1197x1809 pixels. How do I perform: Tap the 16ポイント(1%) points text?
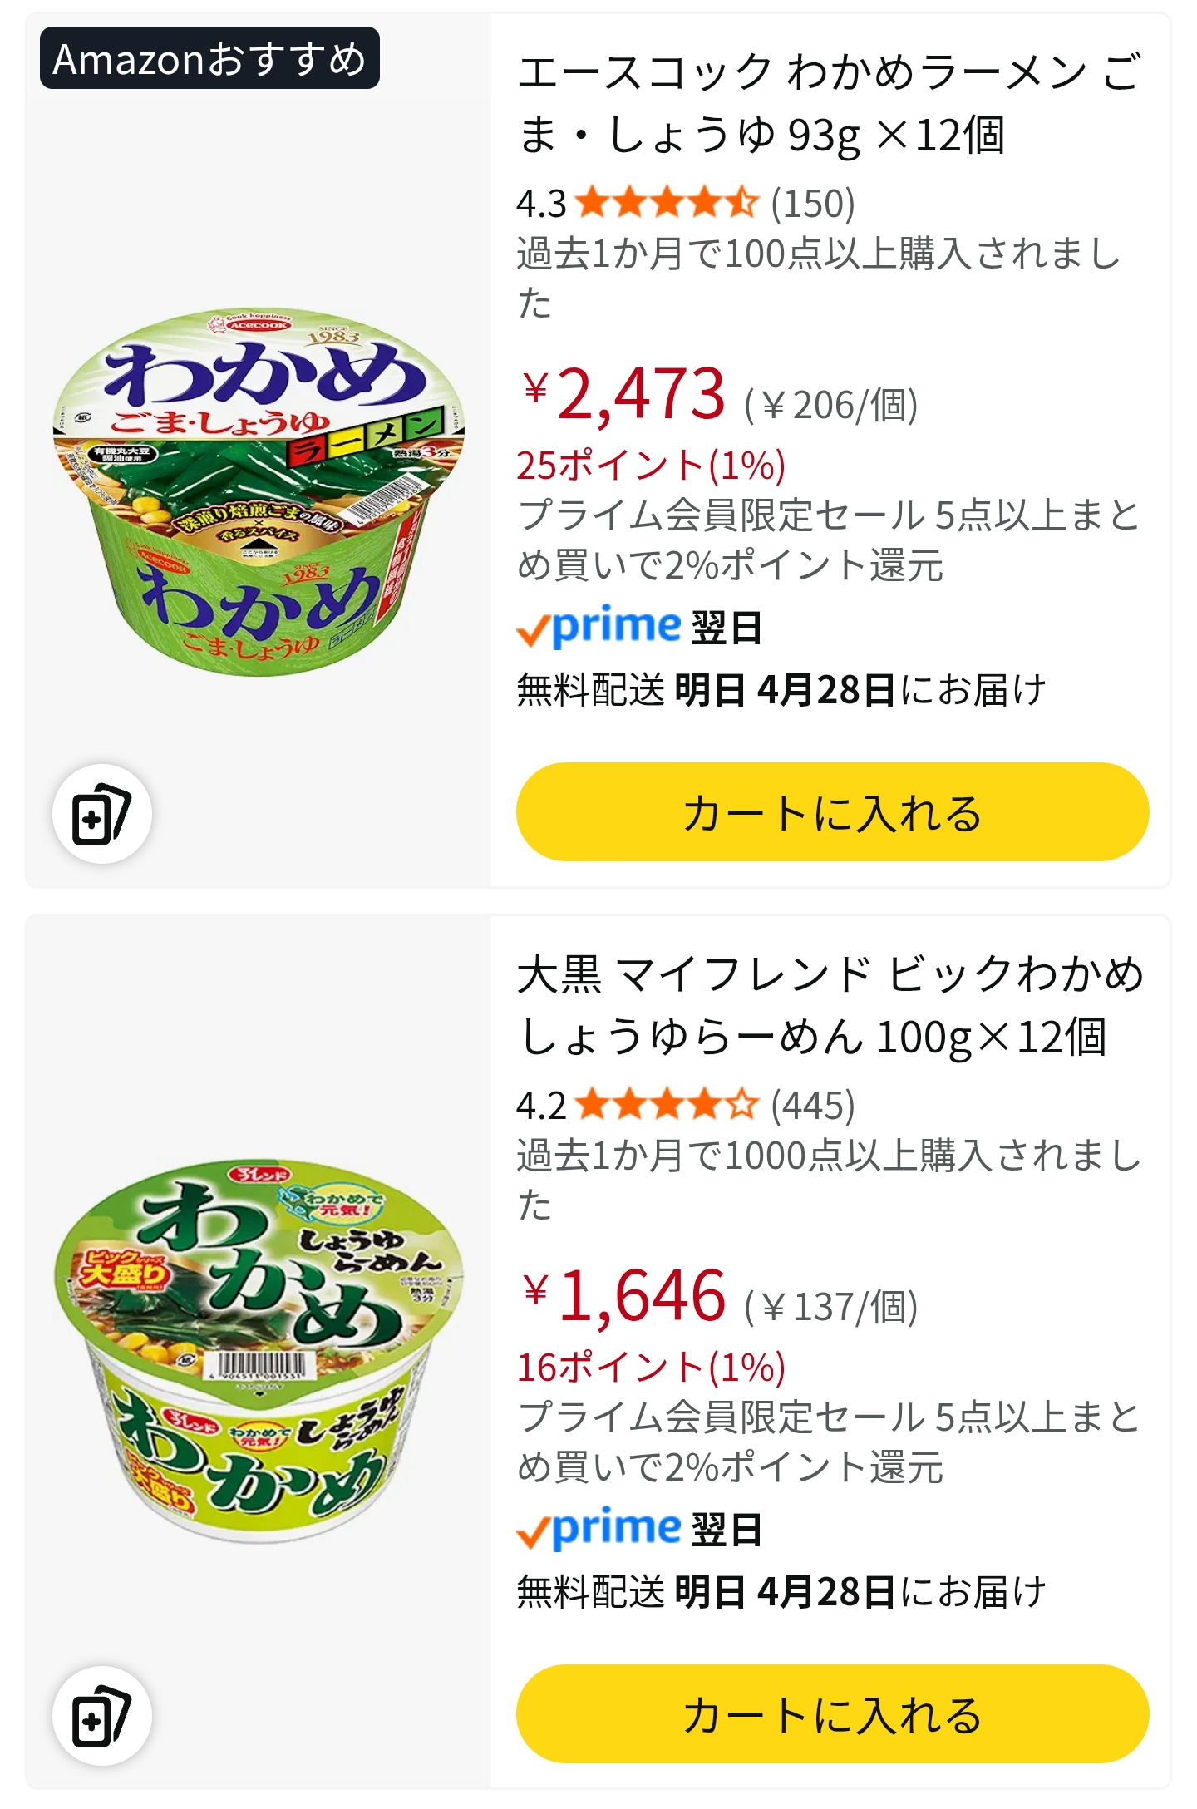[x=651, y=1368]
